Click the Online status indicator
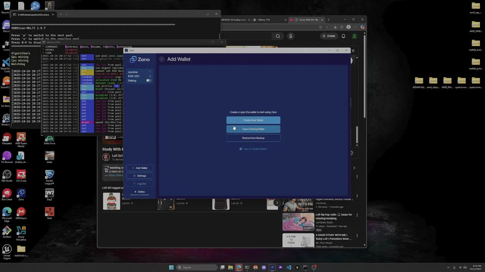This screenshot has height=272, width=485. [139, 192]
